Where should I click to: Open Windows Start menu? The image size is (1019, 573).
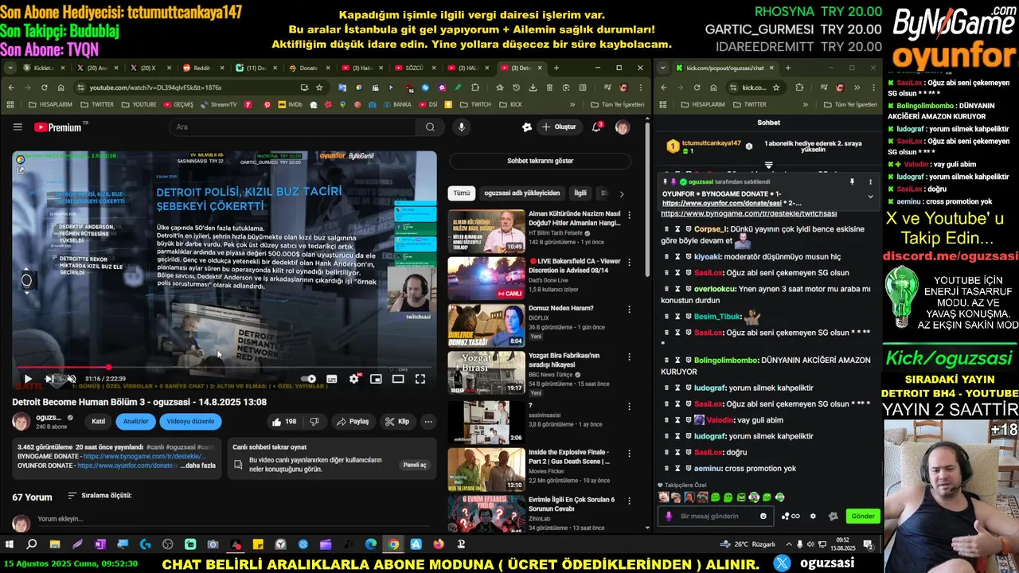[x=10, y=544]
